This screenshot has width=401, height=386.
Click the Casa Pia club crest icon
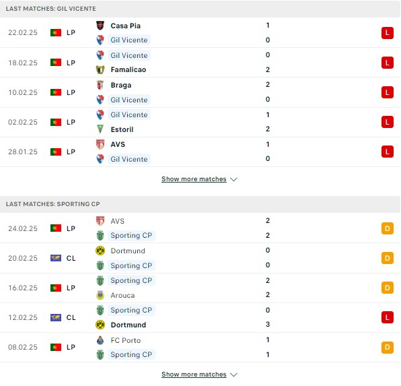(x=100, y=26)
